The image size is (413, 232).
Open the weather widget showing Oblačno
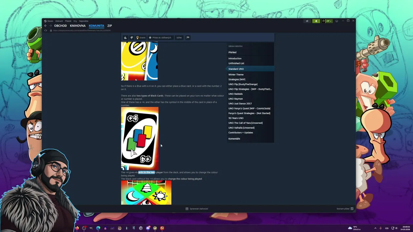[354, 228]
